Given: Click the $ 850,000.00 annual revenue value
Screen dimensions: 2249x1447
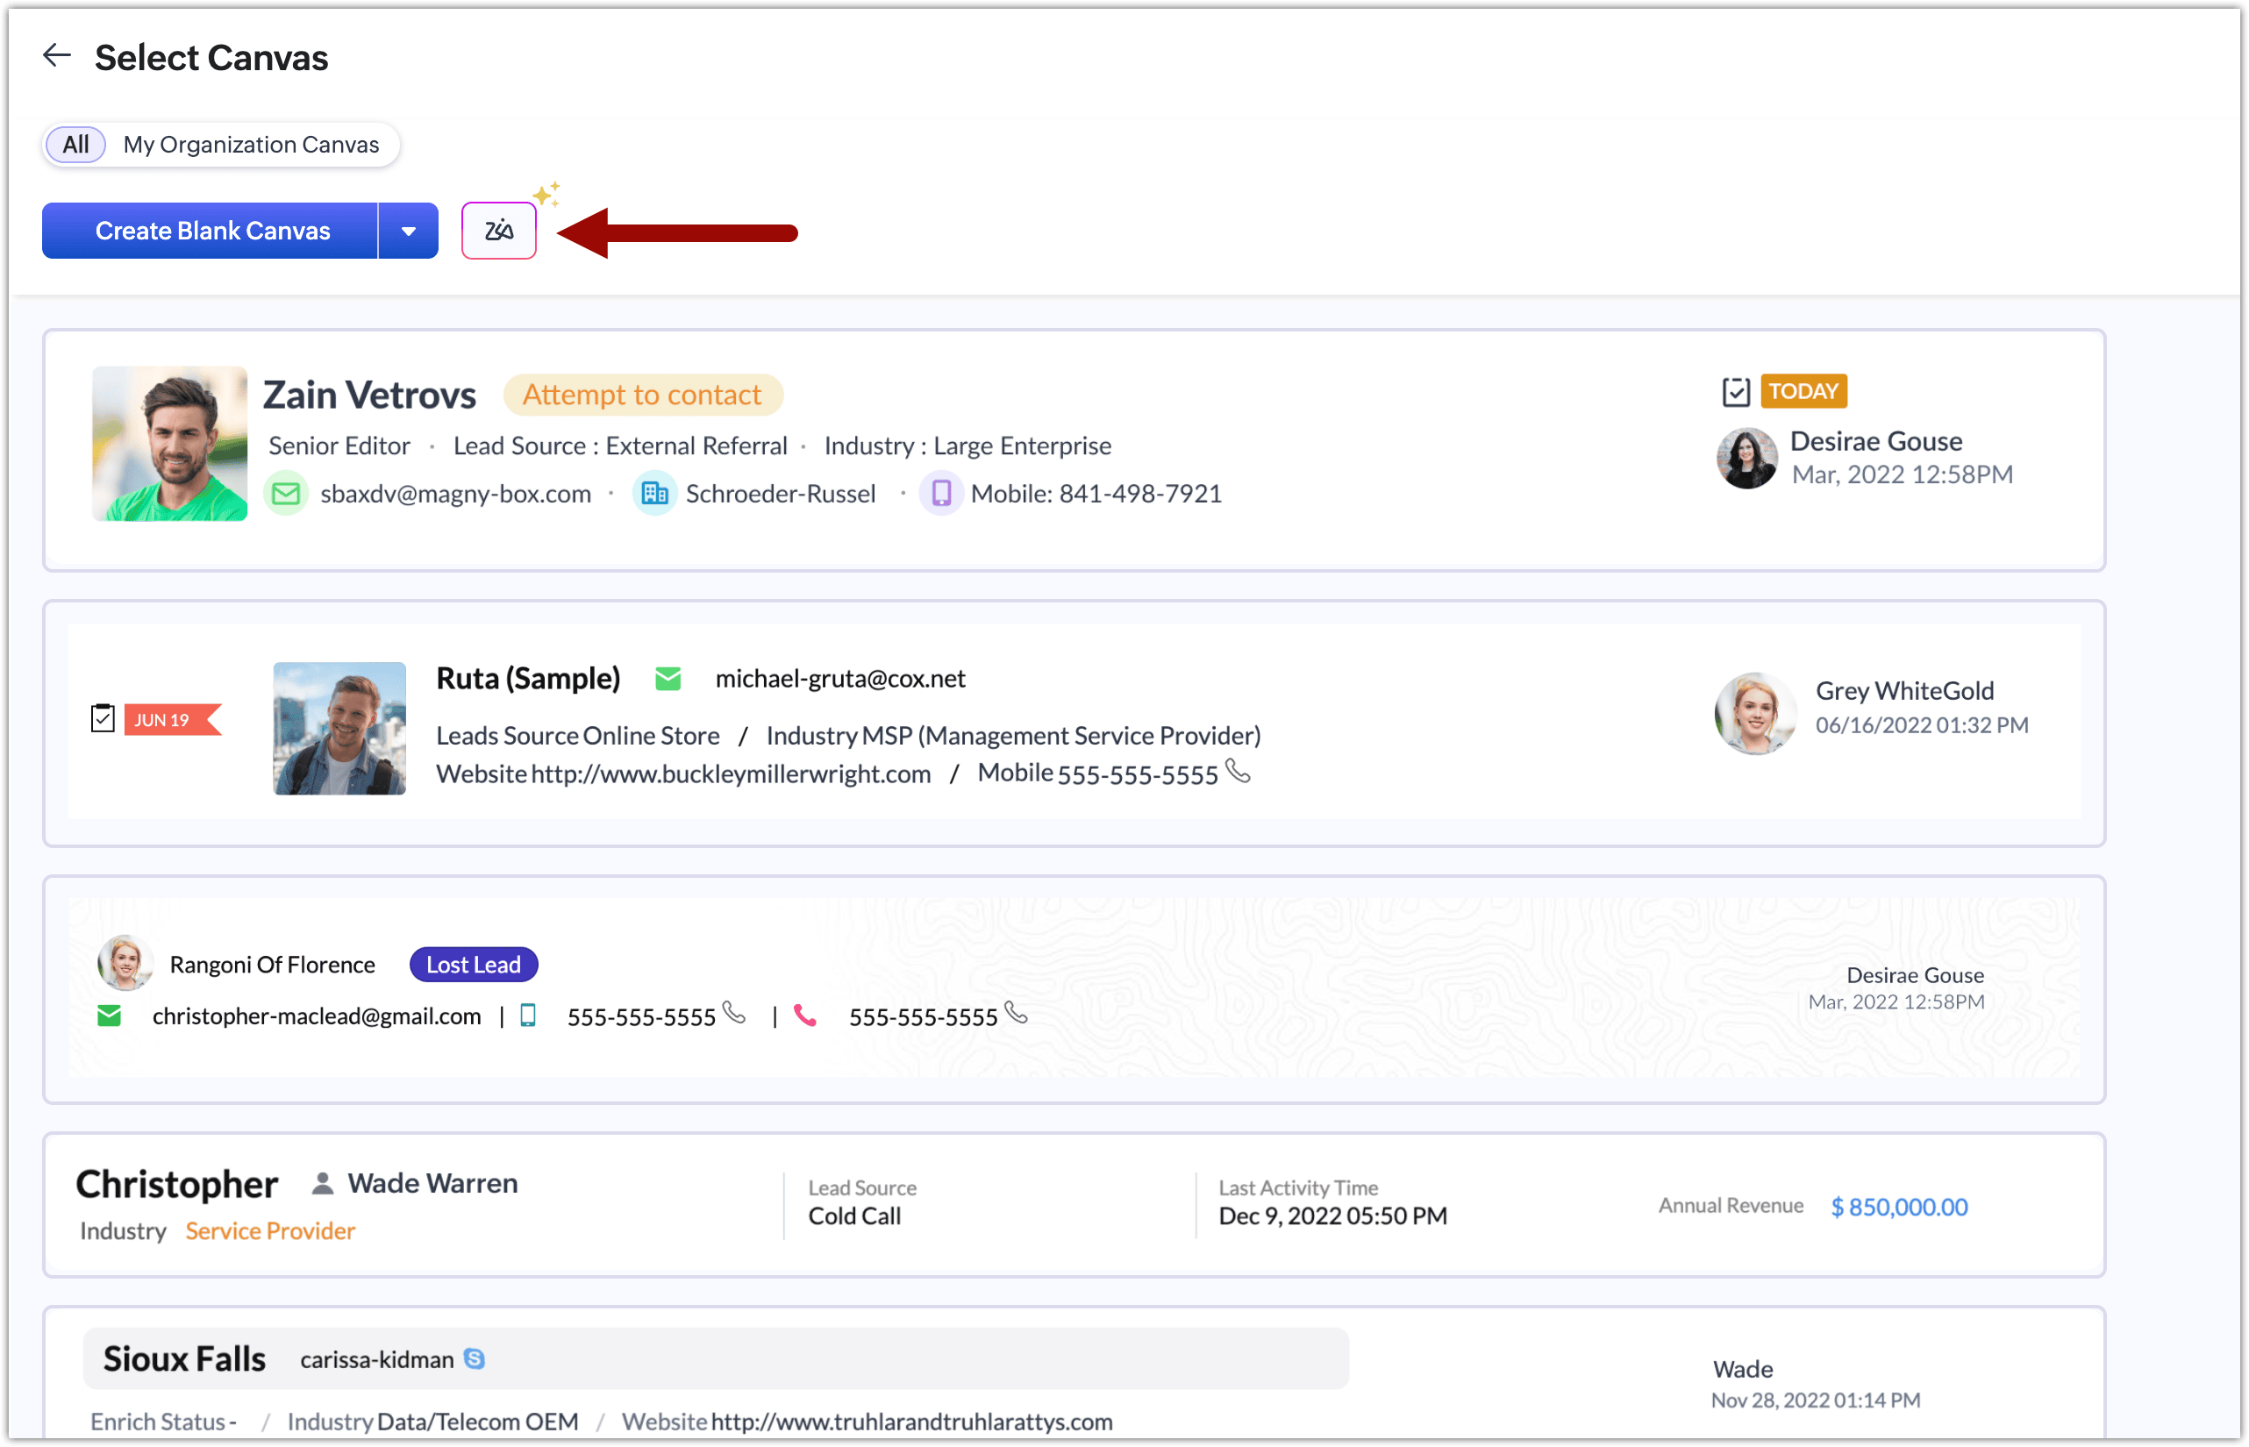Looking at the screenshot, I should [x=1898, y=1207].
